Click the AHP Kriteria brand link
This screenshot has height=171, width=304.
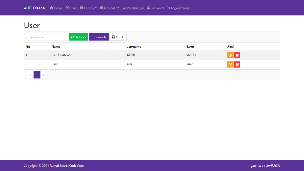34,8
